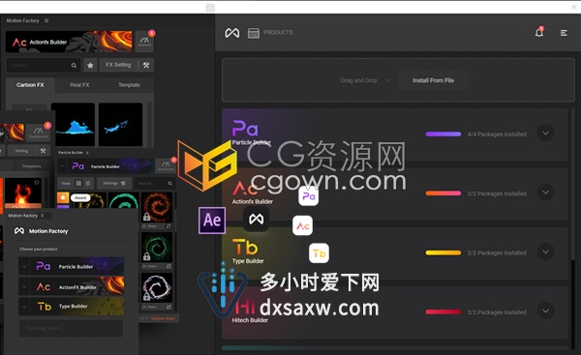Click the tools icon beside FX Setting
The width and height of the screenshot is (581, 355).
[x=146, y=66]
